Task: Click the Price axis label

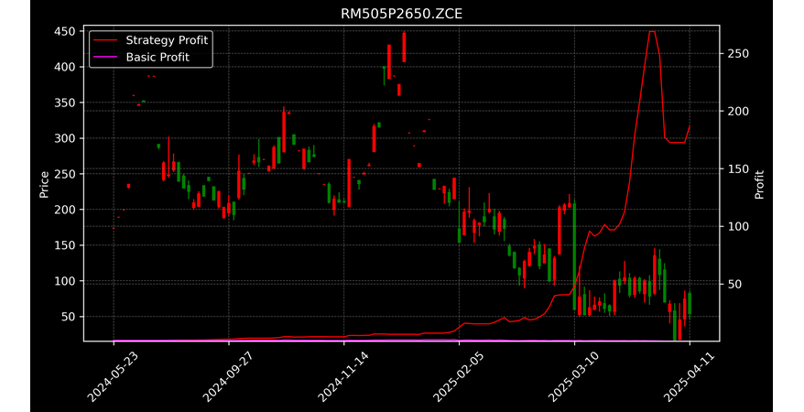Action: point(44,184)
